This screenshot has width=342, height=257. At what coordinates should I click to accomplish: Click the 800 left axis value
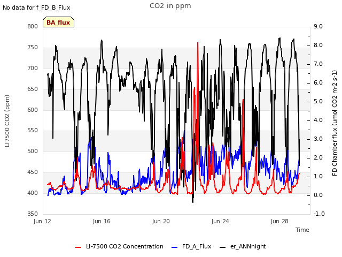click(33, 26)
